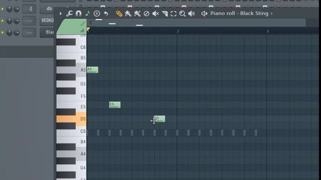Click second knob on Bla channel row
Viewport: 321px width, 180px height.
(17, 32)
